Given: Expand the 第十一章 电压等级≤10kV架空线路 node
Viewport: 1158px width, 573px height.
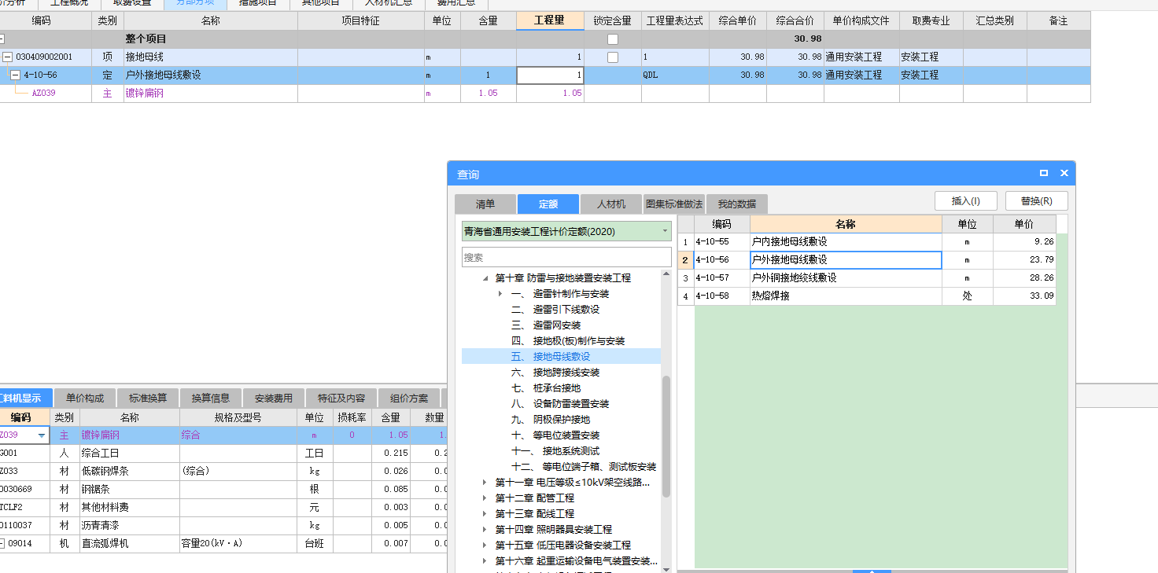Looking at the screenshot, I should pyautogui.click(x=485, y=483).
